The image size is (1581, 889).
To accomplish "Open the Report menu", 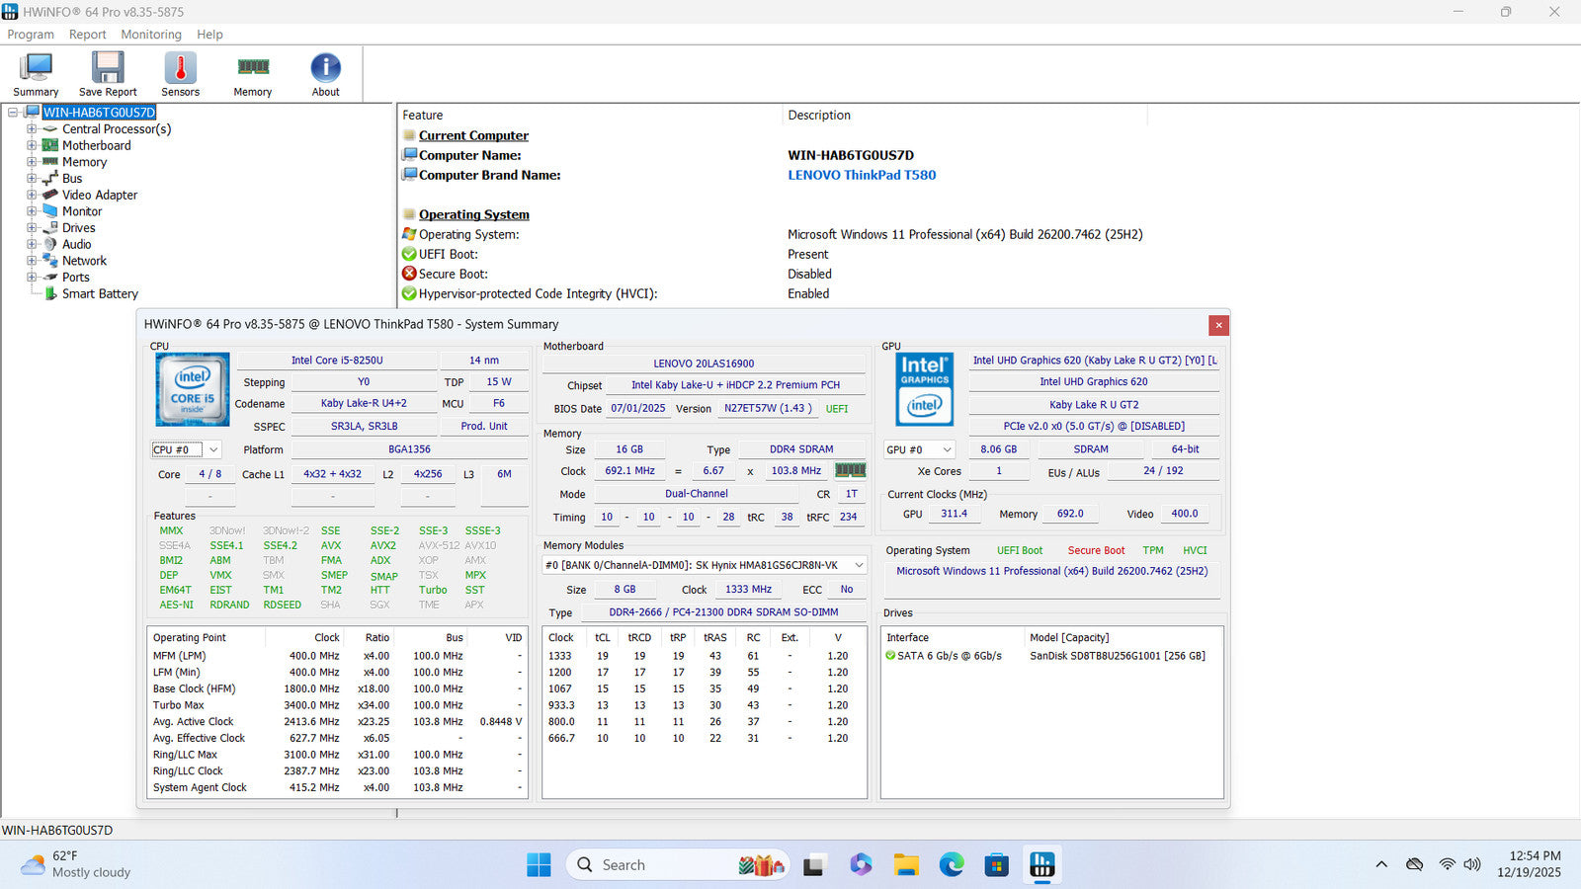I will [87, 35].
